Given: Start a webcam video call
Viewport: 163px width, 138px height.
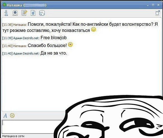Looking at the screenshot, I should coord(15,13).
